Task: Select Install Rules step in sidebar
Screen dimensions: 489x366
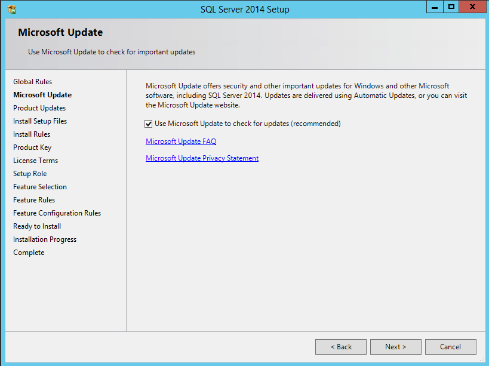Action: pyautogui.click(x=32, y=134)
